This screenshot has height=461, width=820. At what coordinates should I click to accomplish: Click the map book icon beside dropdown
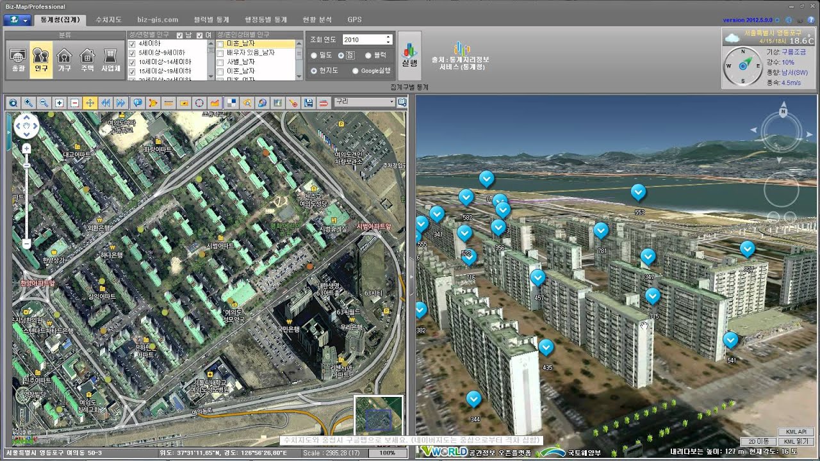(402, 102)
